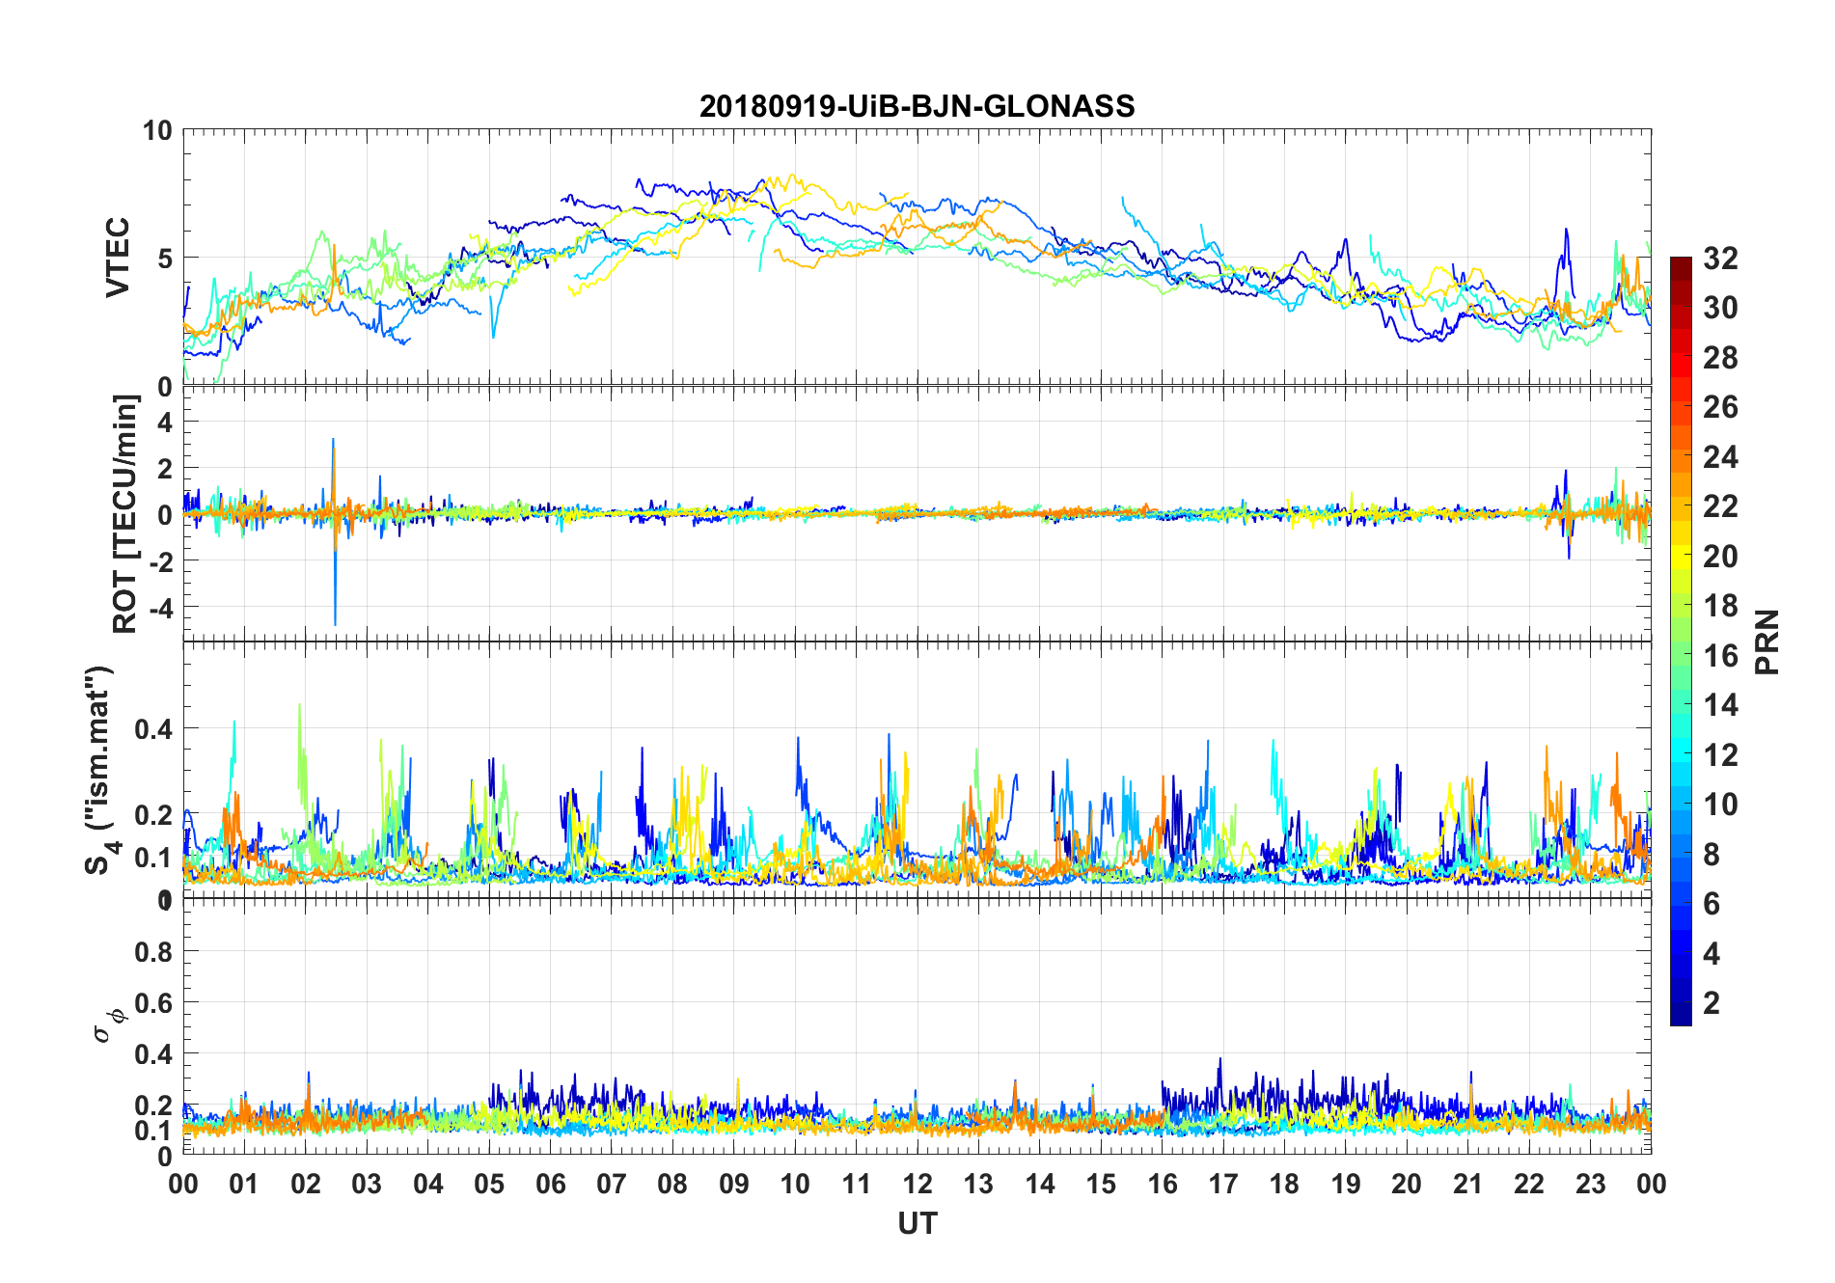Click PRN colorbar tick label "20"
Viewport: 1835px width, 1283px height.
pyautogui.click(x=1720, y=556)
